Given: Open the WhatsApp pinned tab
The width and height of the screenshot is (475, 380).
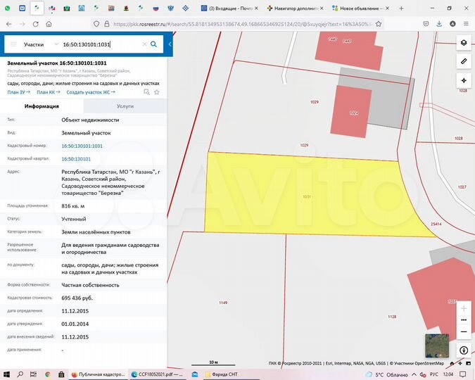Looking at the screenshot, I should (x=7, y=8).
